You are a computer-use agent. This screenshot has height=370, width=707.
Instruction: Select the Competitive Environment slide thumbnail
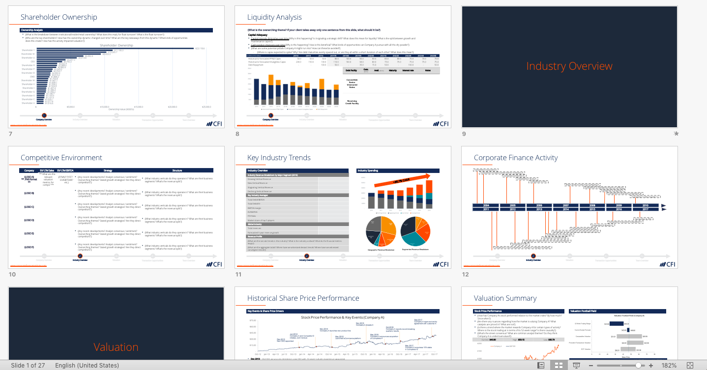tap(117, 207)
